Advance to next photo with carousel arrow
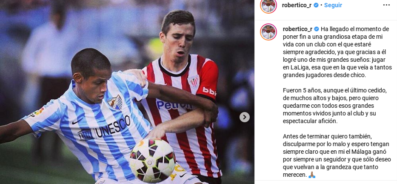The image size is (397, 184). [244, 117]
